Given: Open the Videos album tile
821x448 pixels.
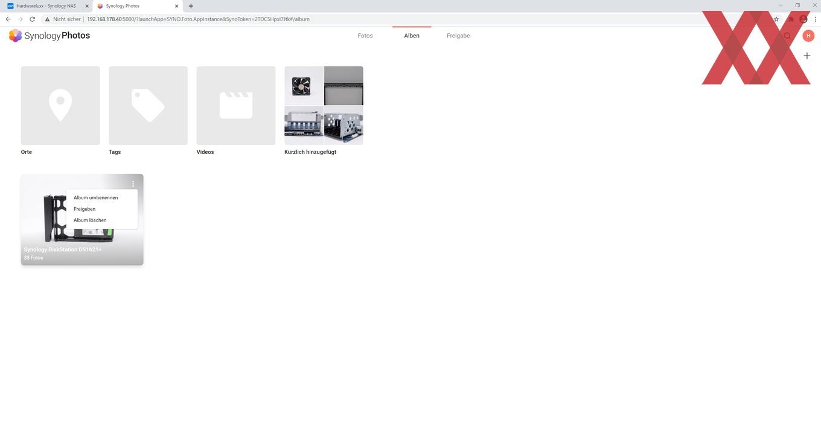Looking at the screenshot, I should (236, 106).
